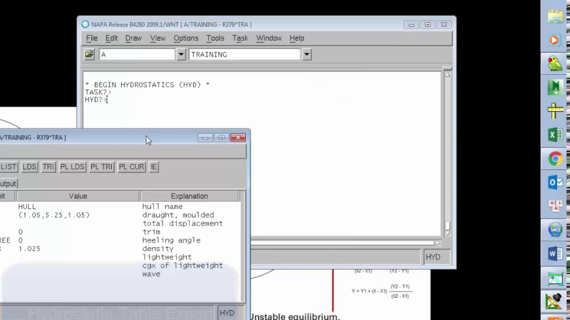The height and width of the screenshot is (320, 570).
Task: Click the 'total displacement' explanation row
Action: point(183,224)
